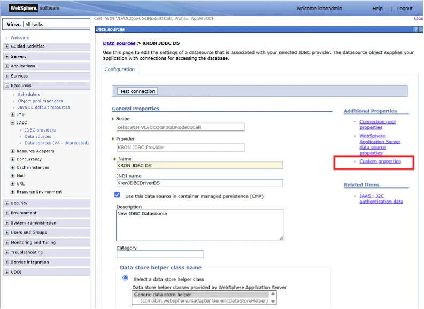Open Connection pool properties link
424x309 pixels.
pos(377,125)
